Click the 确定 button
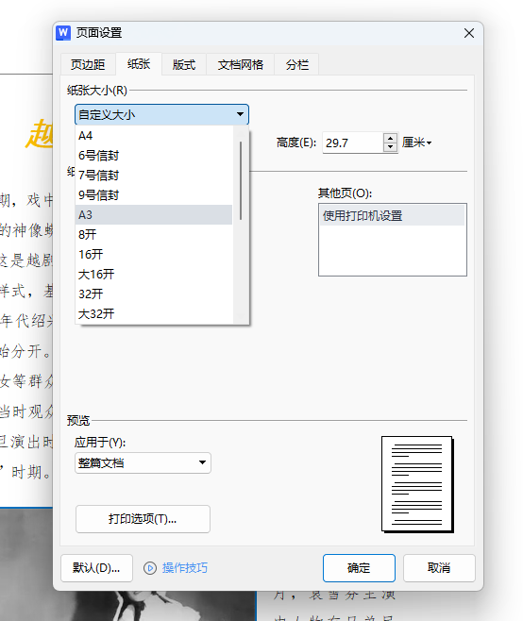This screenshot has height=621, width=523. [359, 568]
